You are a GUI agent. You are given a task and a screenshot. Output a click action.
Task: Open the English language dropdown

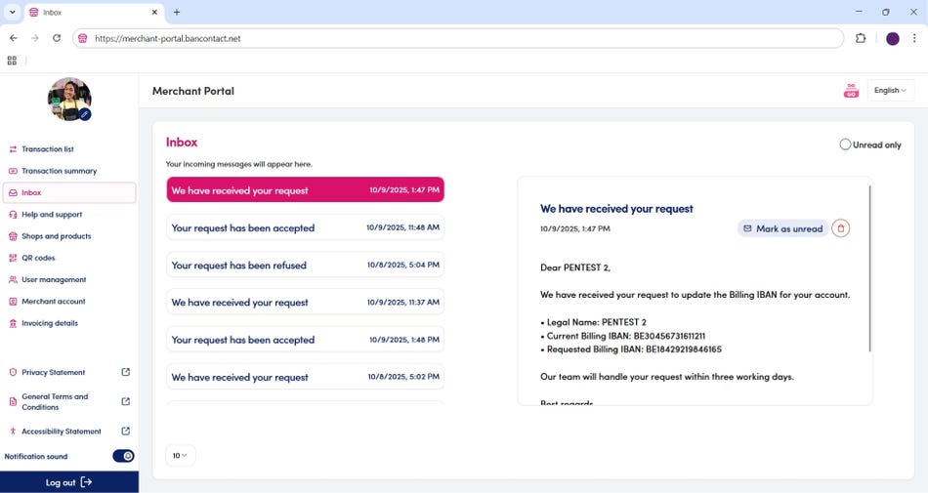tap(891, 91)
